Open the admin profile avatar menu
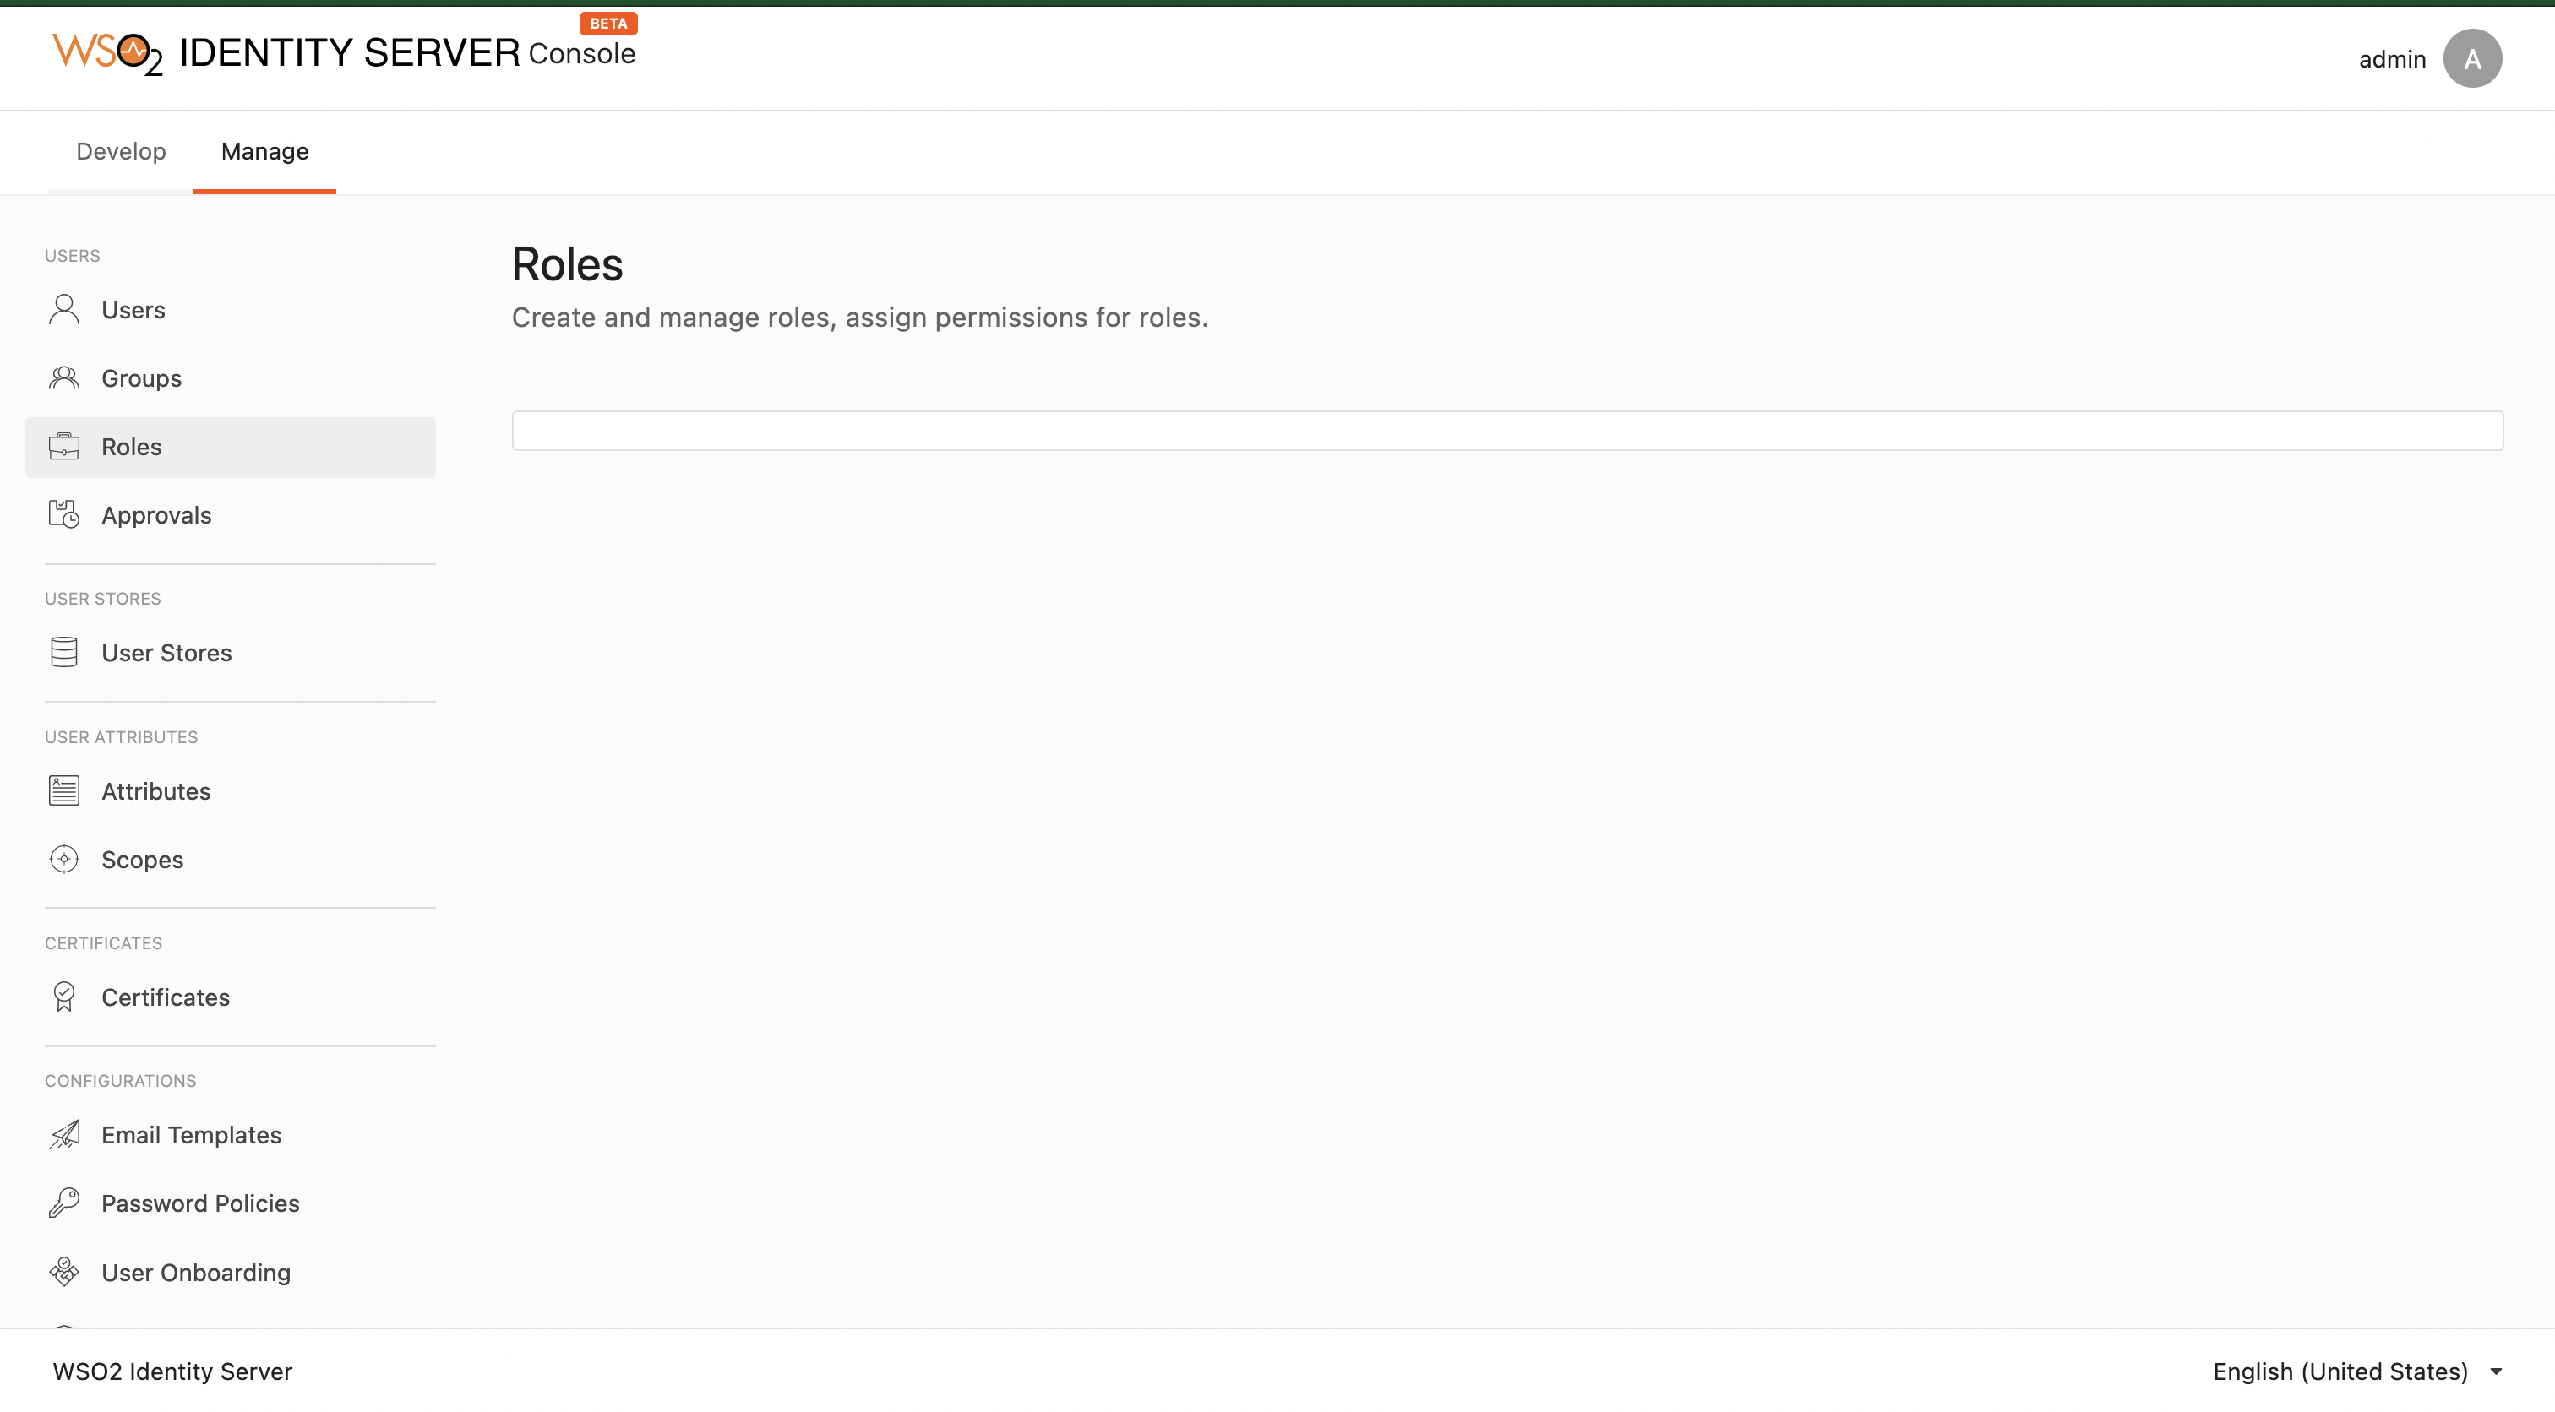Screen dimensions: 2555x1412 [2473, 57]
